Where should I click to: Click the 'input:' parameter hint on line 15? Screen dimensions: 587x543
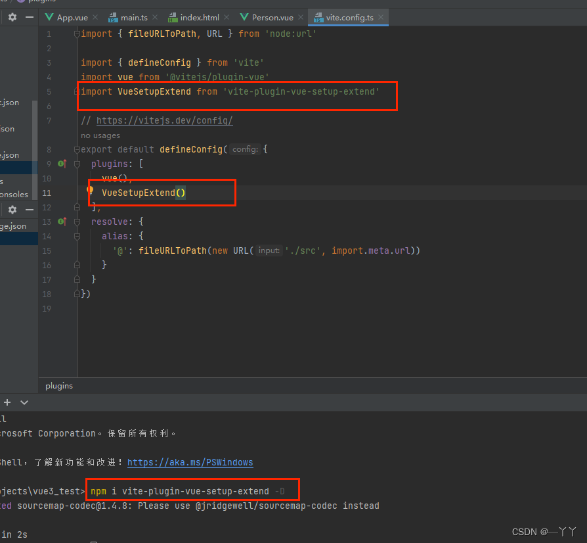point(269,250)
